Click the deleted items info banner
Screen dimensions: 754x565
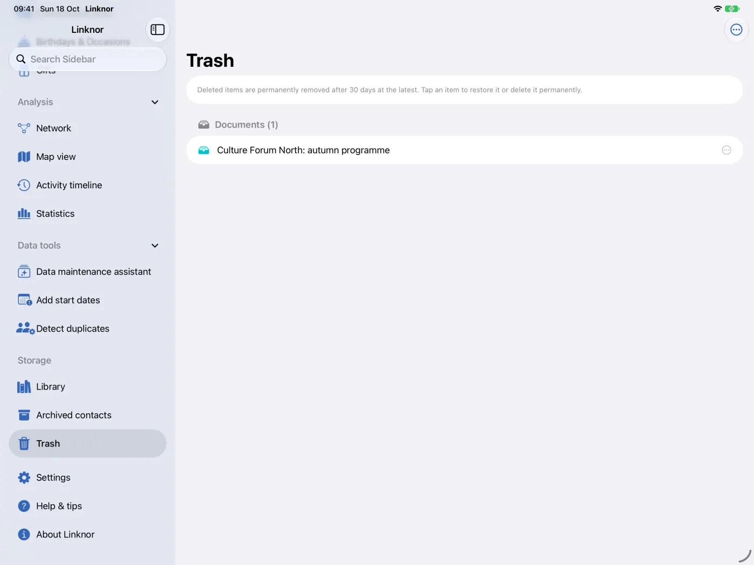464,90
